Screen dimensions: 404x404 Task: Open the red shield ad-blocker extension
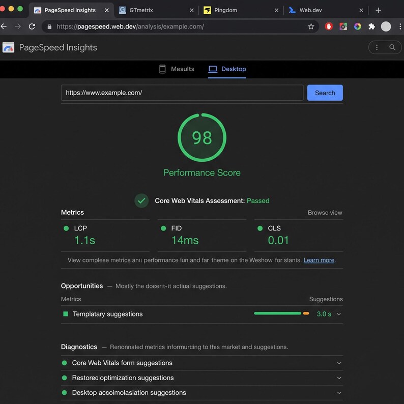(329, 26)
